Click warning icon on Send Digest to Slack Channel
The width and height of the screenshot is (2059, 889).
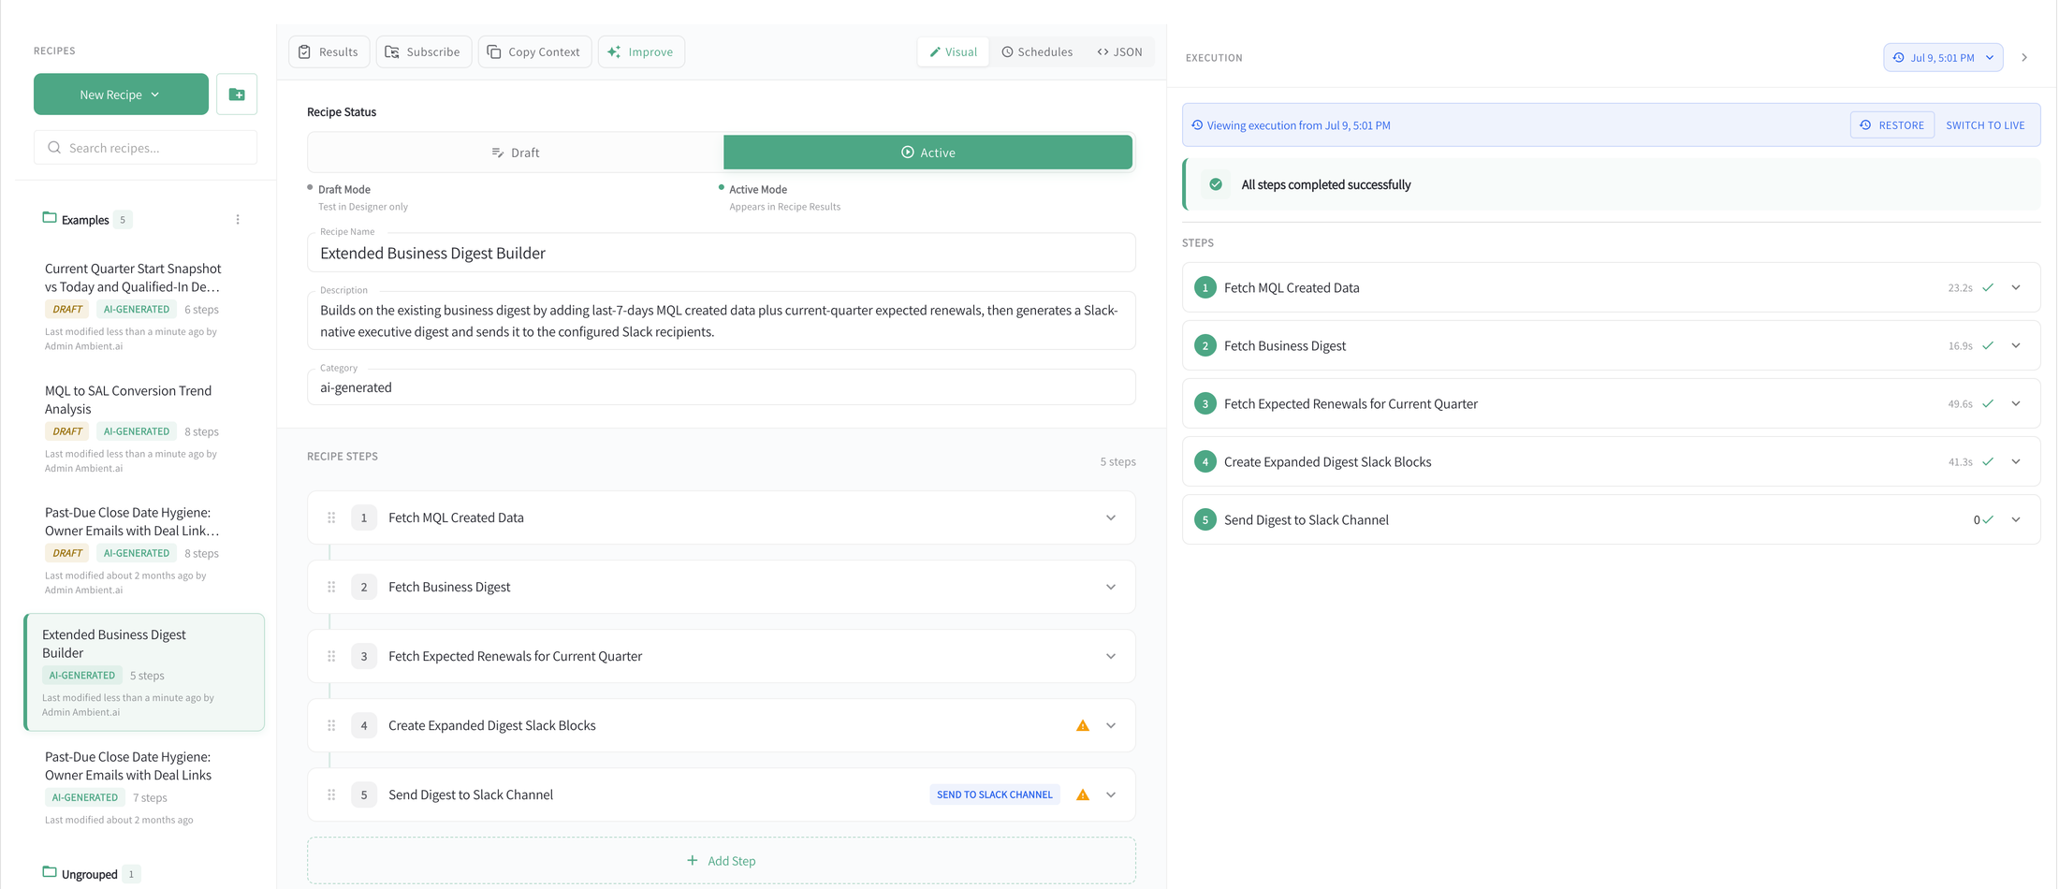1083,794
